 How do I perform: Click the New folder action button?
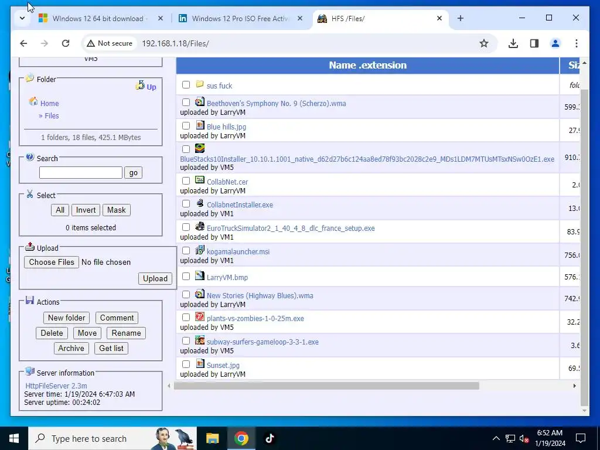67,318
